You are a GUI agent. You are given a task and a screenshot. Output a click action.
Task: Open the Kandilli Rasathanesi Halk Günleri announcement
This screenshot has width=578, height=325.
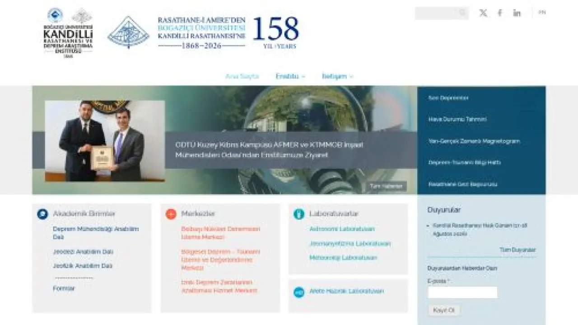coord(480,229)
